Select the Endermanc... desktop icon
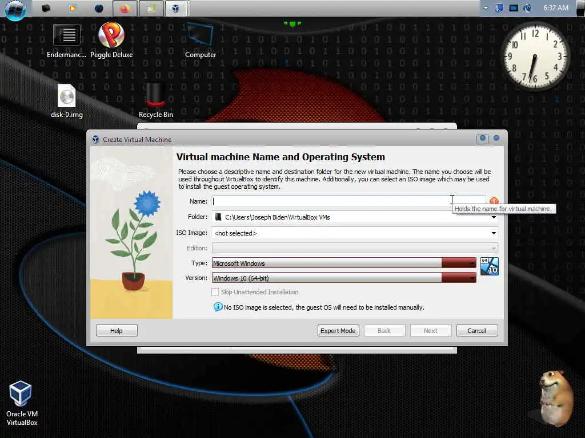This screenshot has width=585, height=438. tap(66, 41)
